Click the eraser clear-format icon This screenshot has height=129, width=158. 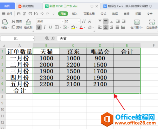[x=90, y=27]
